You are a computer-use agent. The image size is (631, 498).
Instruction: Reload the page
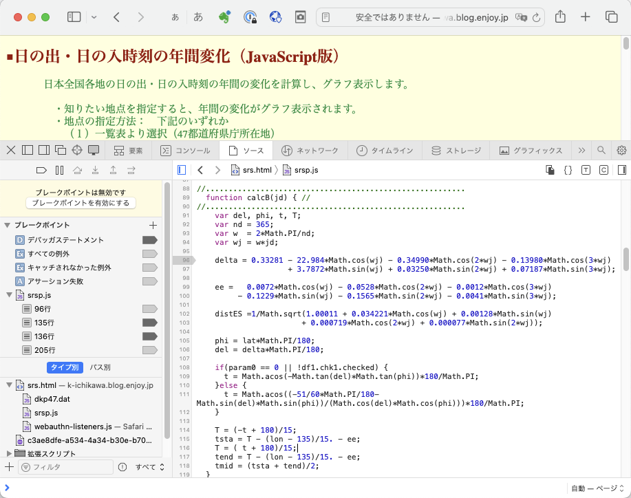click(x=536, y=17)
